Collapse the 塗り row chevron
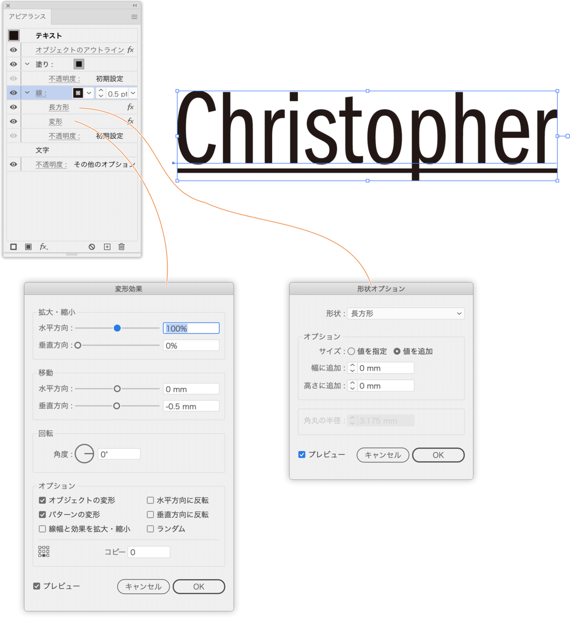This screenshot has width=570, height=618. coord(27,64)
